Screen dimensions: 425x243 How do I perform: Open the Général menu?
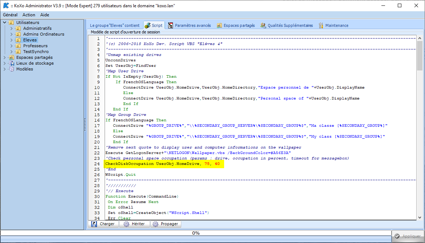[x=10, y=15]
